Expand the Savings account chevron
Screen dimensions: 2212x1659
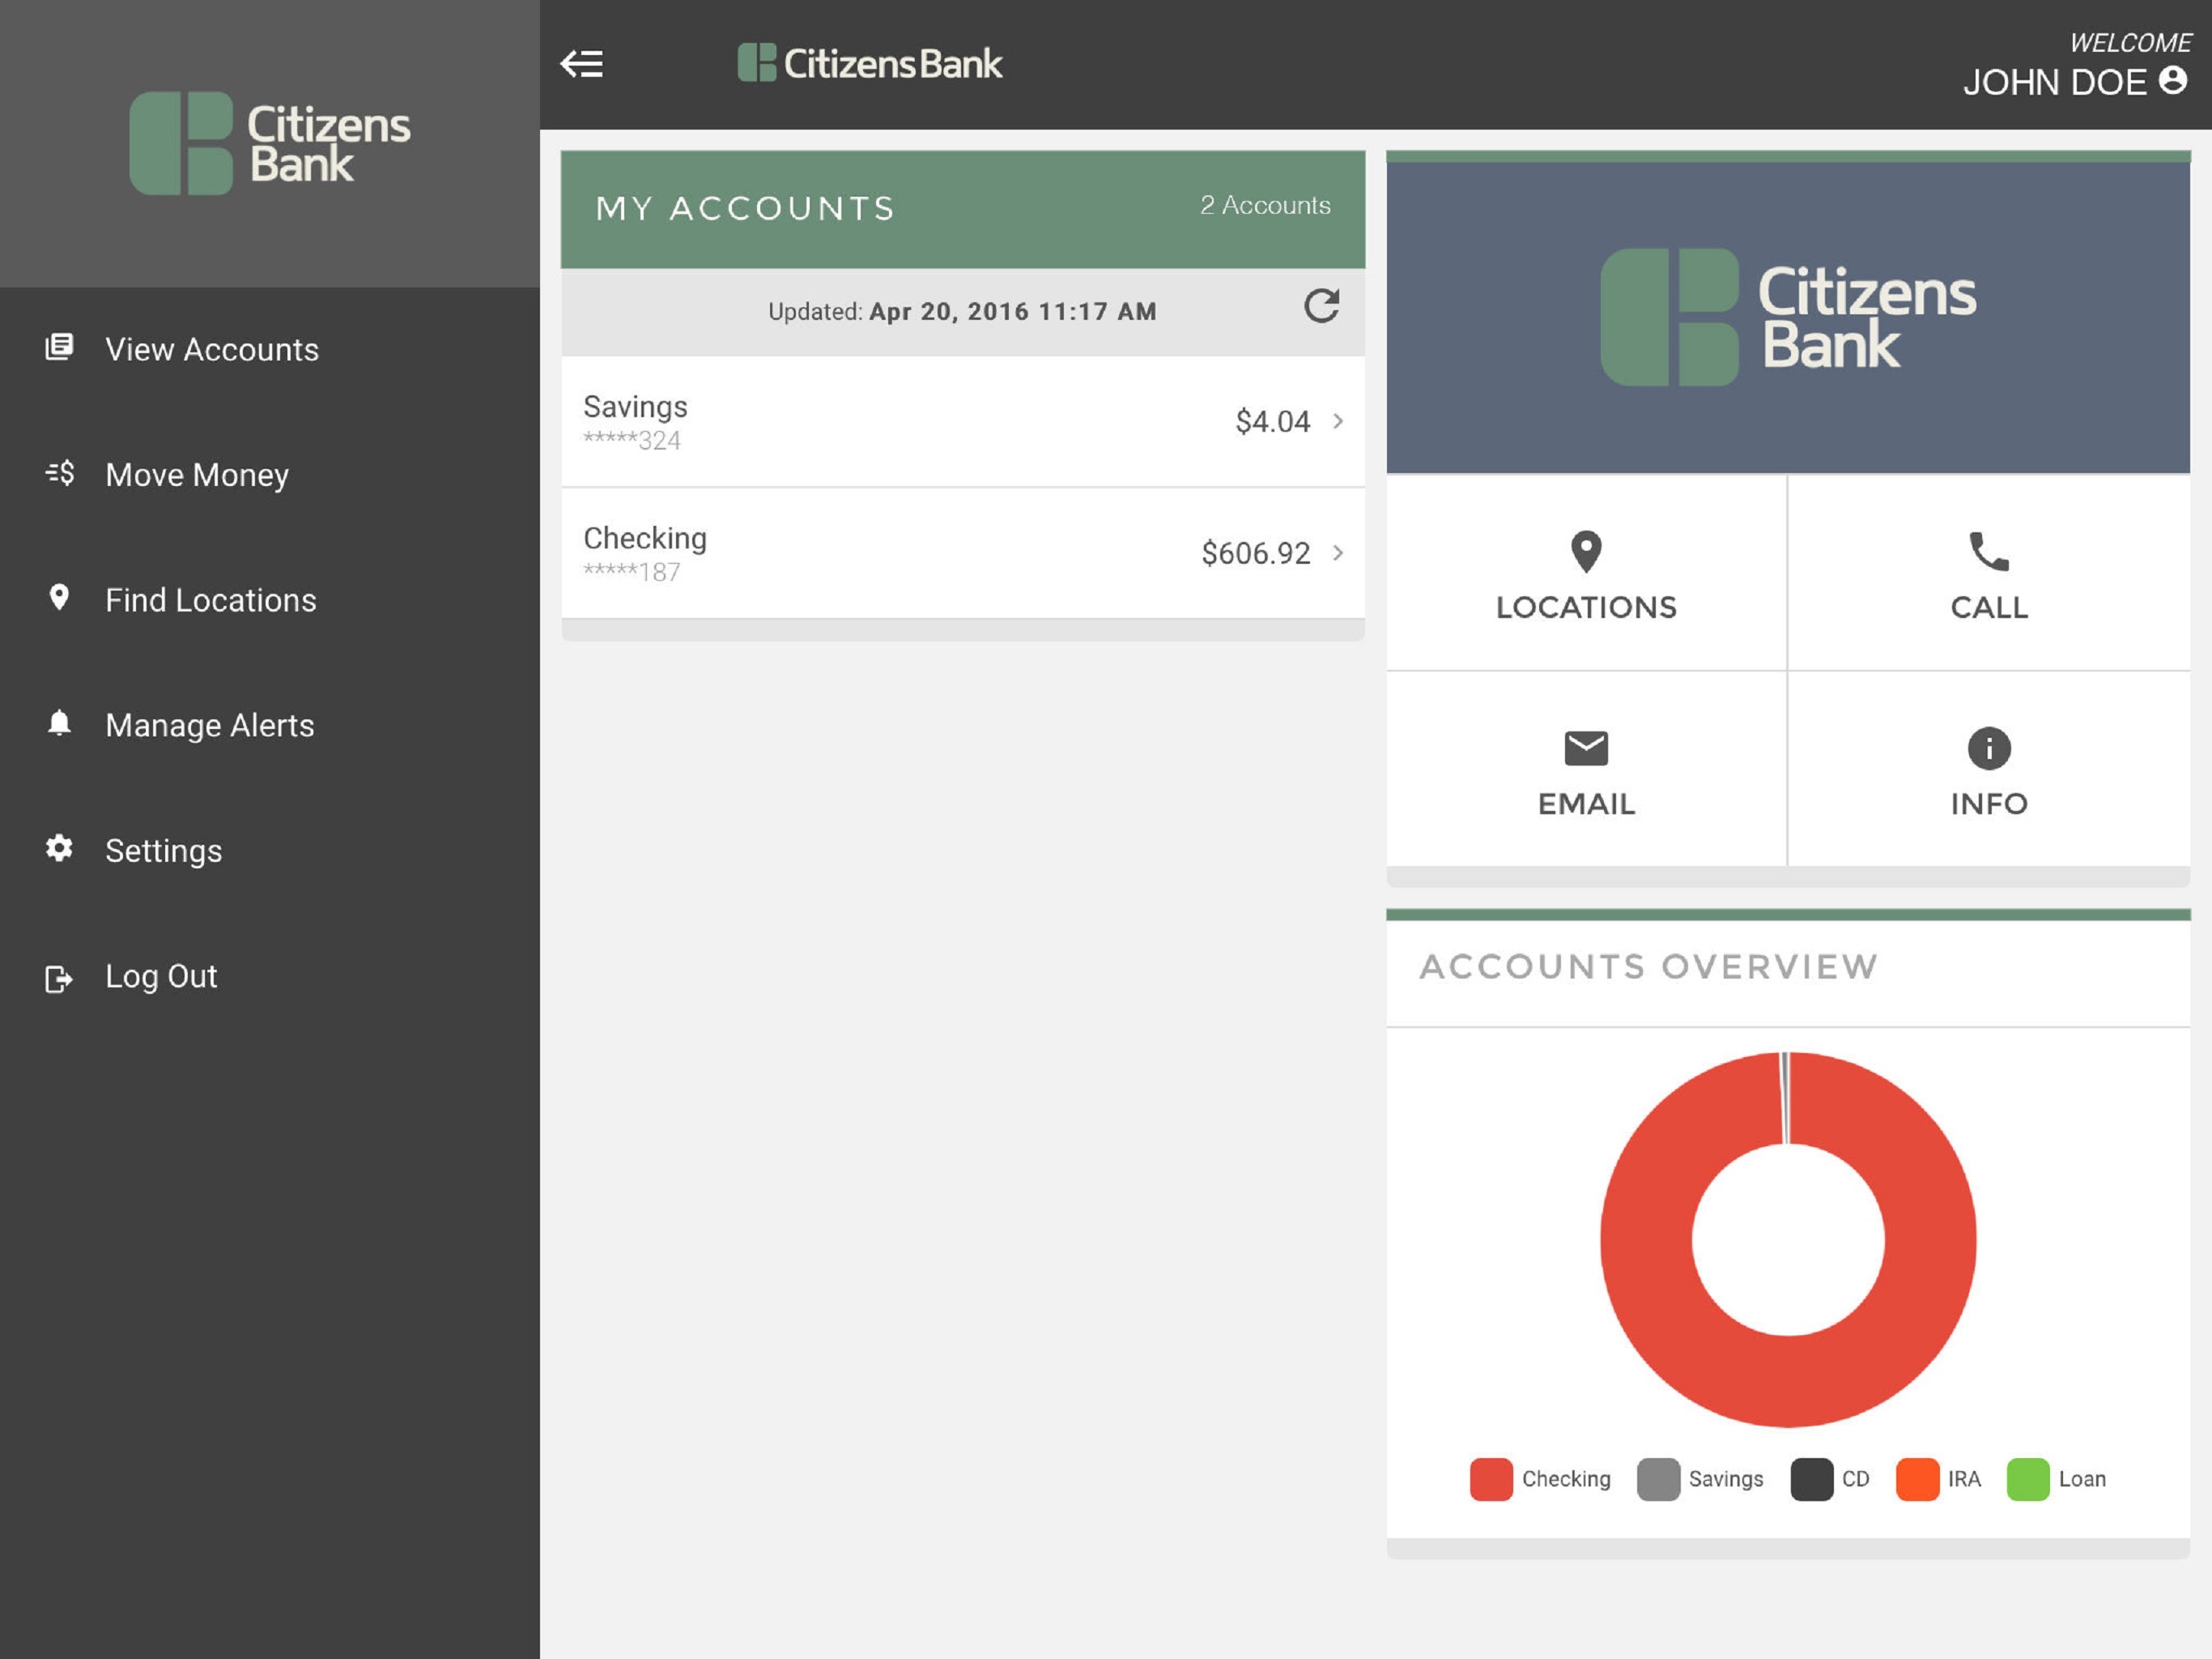(x=1337, y=421)
